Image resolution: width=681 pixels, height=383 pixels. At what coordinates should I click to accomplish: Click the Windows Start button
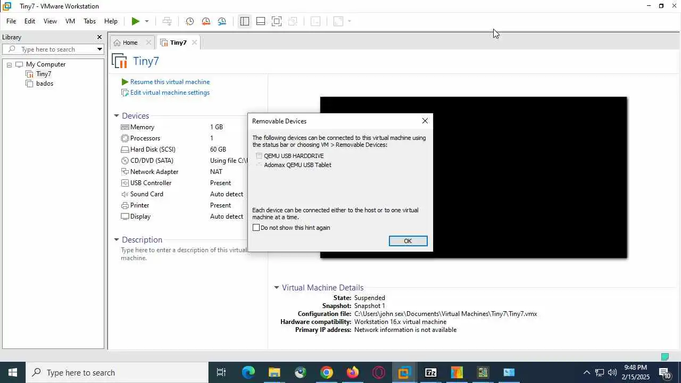coord(13,372)
